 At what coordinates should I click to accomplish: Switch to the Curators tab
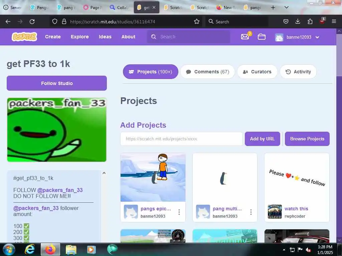(x=257, y=72)
